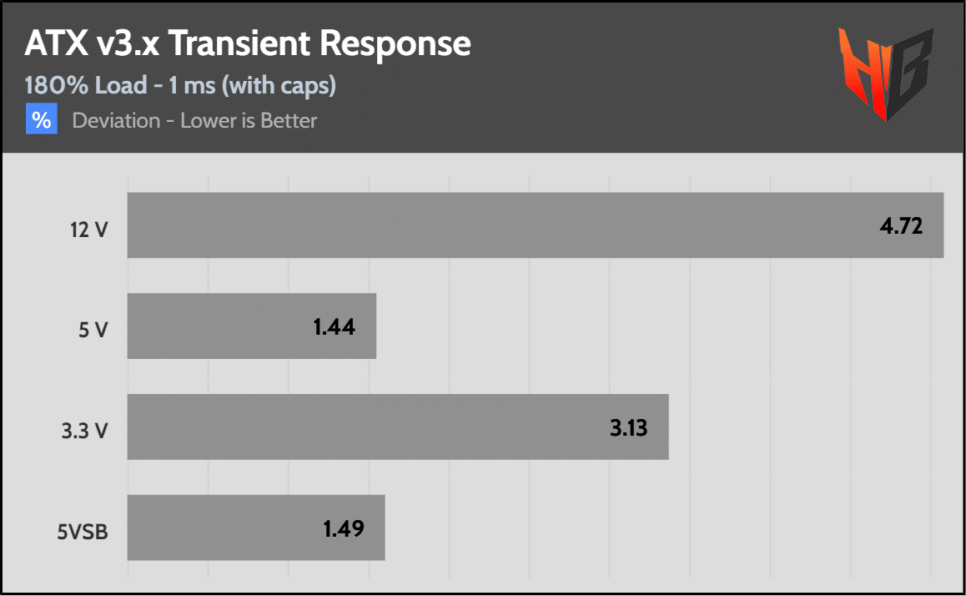Click the (with caps) text in subtitle
This screenshot has width=966, height=596.
click(279, 86)
